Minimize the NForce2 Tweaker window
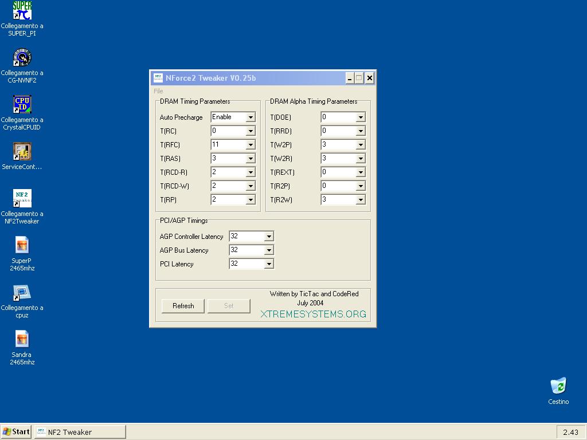 click(349, 78)
